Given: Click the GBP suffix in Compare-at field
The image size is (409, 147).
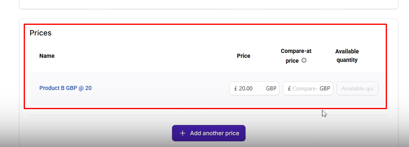Looking at the screenshot, I should (325, 88).
